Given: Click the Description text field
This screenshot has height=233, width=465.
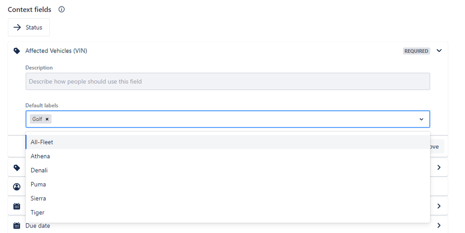Looking at the screenshot, I should pos(228,81).
